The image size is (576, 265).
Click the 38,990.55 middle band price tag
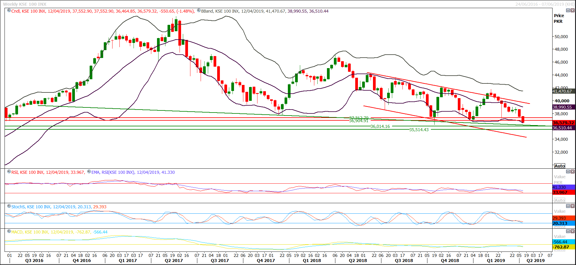564,107
